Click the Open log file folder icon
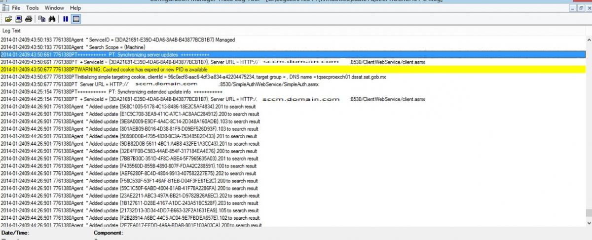This screenshot has height=240, width=592. [8, 19]
